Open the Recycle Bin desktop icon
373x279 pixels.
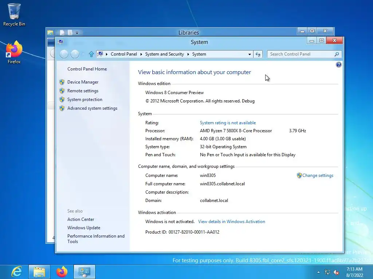[x=14, y=15]
